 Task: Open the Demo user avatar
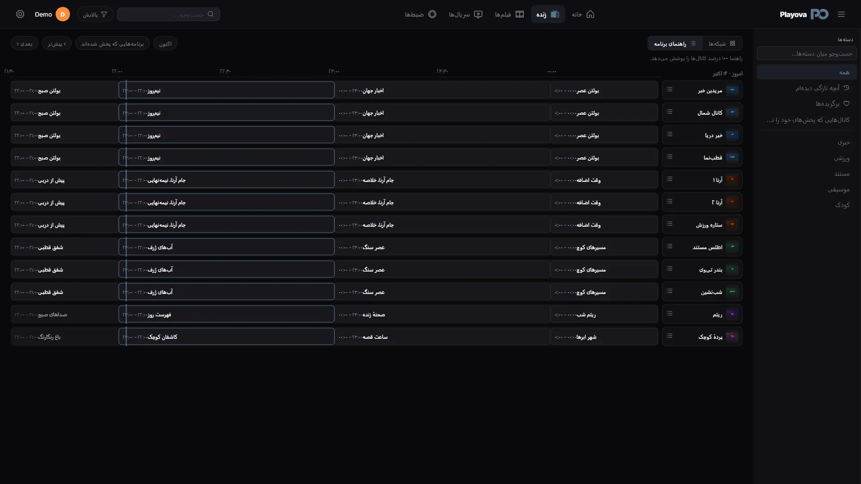click(63, 14)
